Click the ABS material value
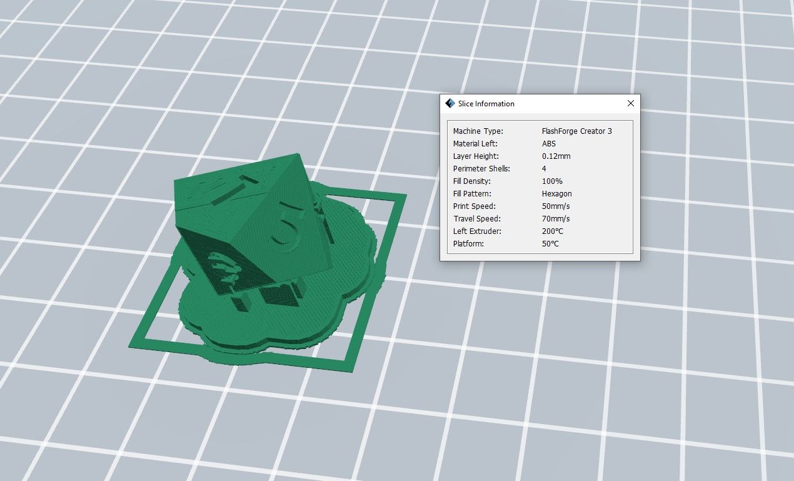 click(x=548, y=144)
